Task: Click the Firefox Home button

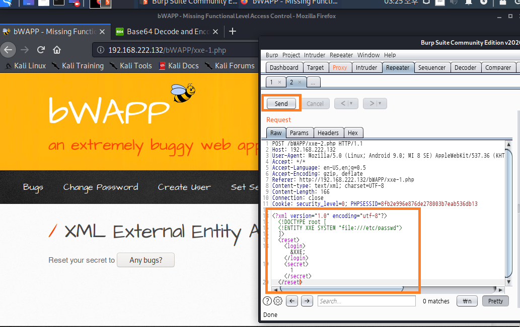Action: 57,50
